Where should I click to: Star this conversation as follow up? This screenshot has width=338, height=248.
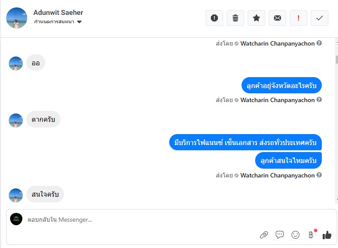(256, 18)
